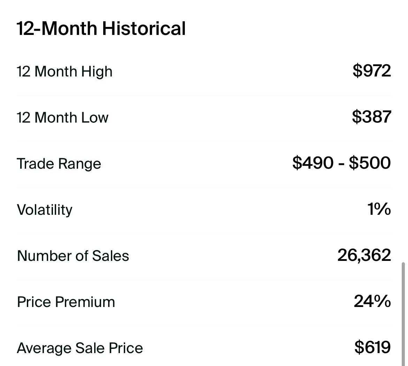408x366 pixels.
Task: Click the divider below Trade Range row
Action: pyautogui.click(x=204, y=188)
